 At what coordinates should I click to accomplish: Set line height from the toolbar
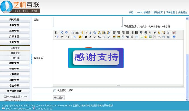pyautogui.click(x=104, y=37)
